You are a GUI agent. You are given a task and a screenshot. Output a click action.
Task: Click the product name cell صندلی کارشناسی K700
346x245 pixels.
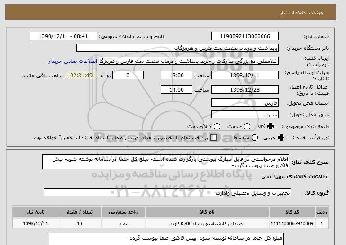point(207,223)
